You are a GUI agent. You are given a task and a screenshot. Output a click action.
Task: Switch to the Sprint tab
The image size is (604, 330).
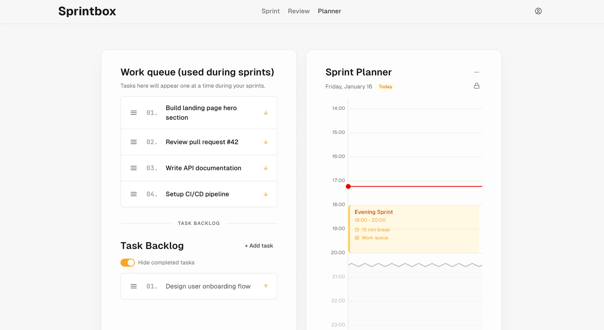[x=271, y=11]
